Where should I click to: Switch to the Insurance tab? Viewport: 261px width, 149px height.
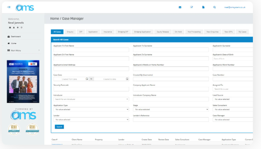108,32
